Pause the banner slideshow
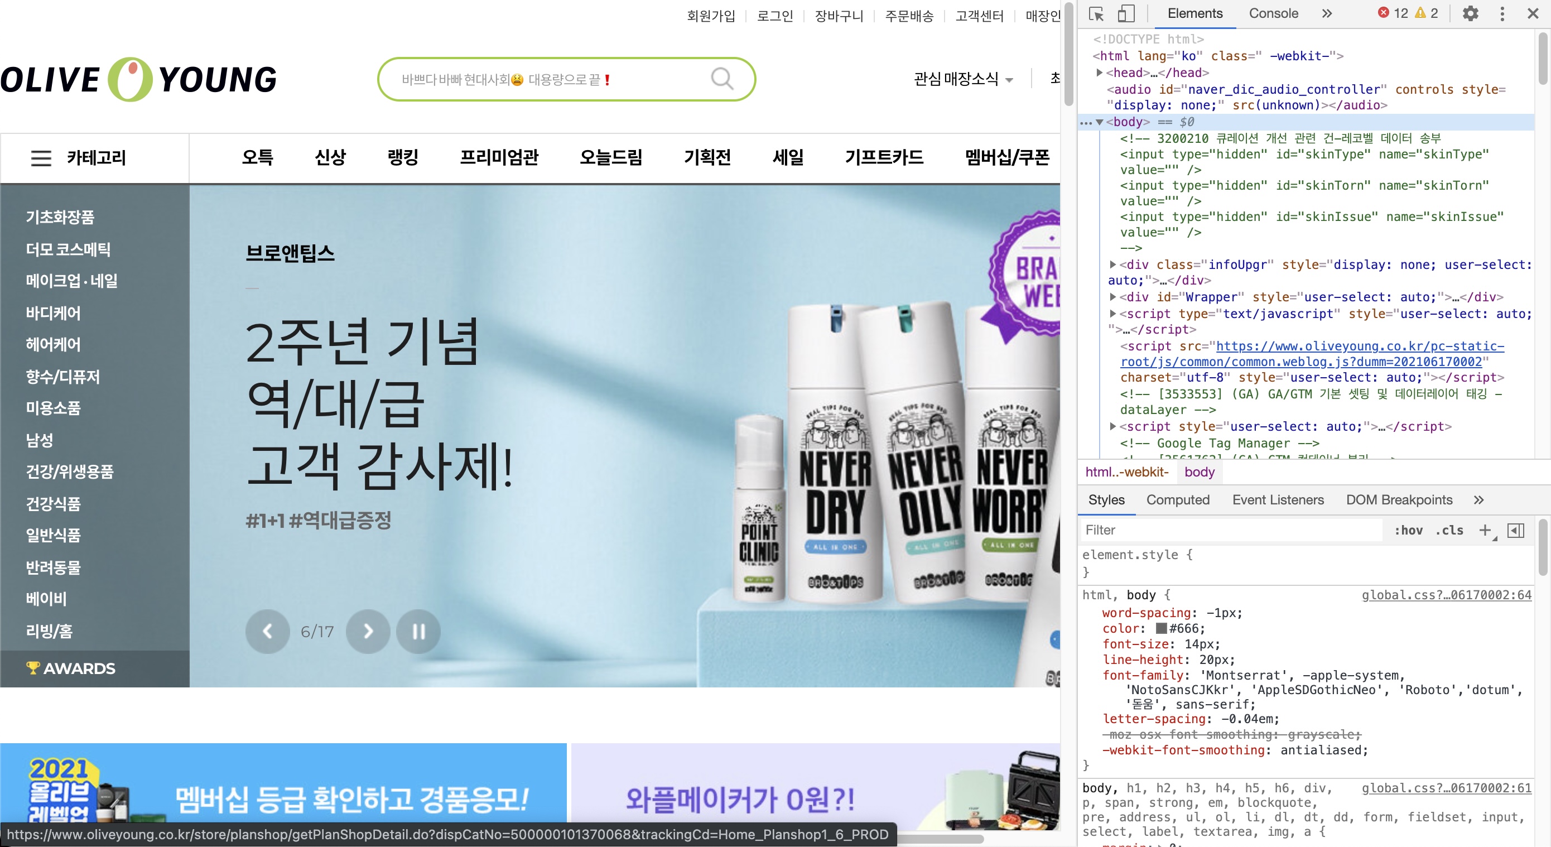The image size is (1551, 847). 418,631
